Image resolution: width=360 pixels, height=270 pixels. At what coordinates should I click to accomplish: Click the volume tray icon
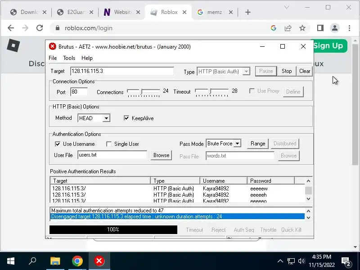301,261
